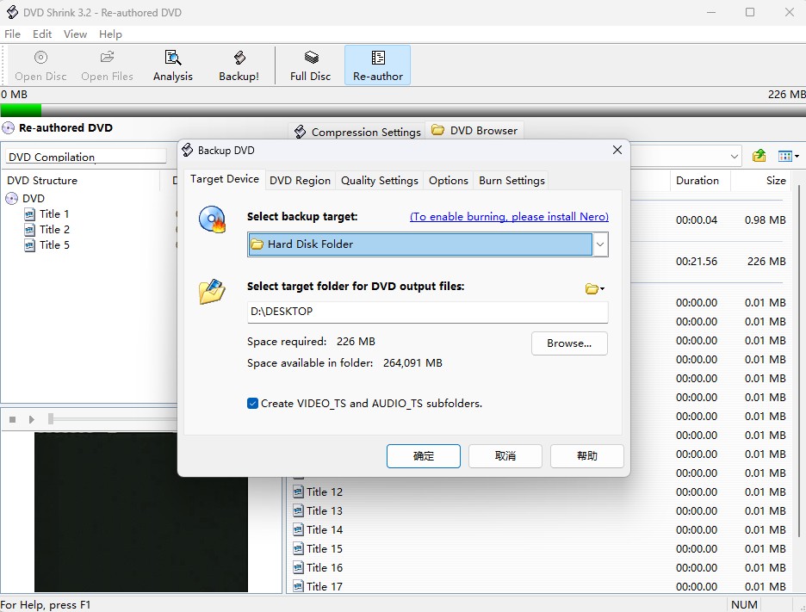
Task: Uncheck Create VIDEO_TS and AUDIO_TS subfolders
Action: [252, 403]
